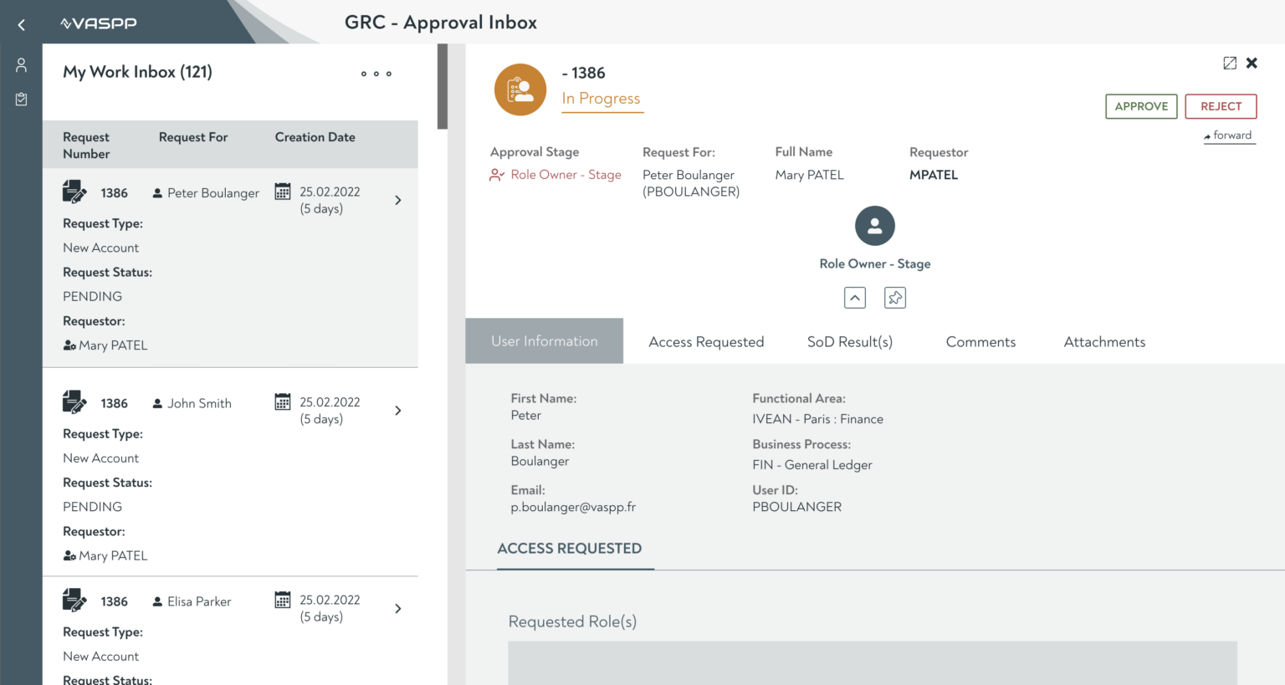Open the SoD Result(s) tab

coord(849,341)
